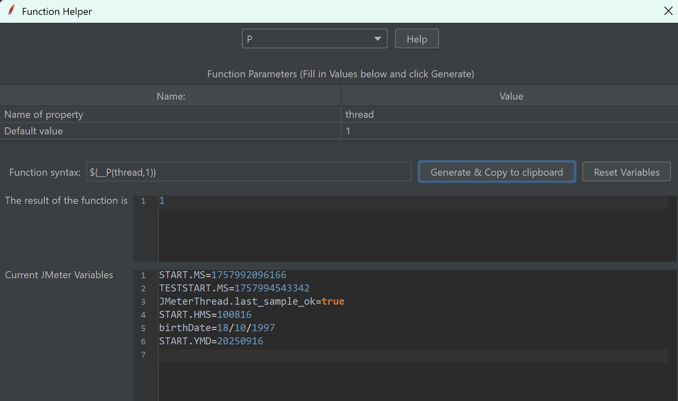
Task: Click the START.YMD variable line
Action: [x=211, y=341]
